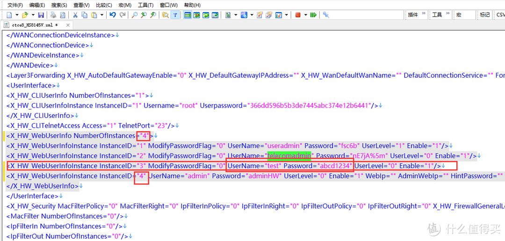Click the <UserInterface> opening tag line
The image size is (505, 241).
click(x=31, y=85)
